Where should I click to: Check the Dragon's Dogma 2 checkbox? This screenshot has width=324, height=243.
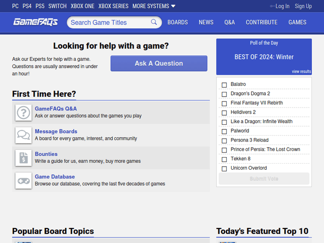click(x=224, y=94)
